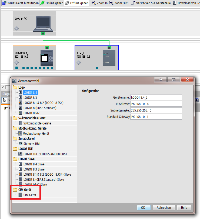The width and height of the screenshot is (200, 219).
Task: Click LOGO! 8.4_1 Ethernet port connector
Action: point(47,48)
